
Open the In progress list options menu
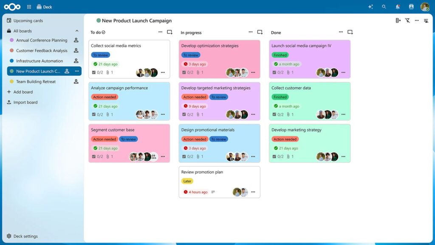251,32
